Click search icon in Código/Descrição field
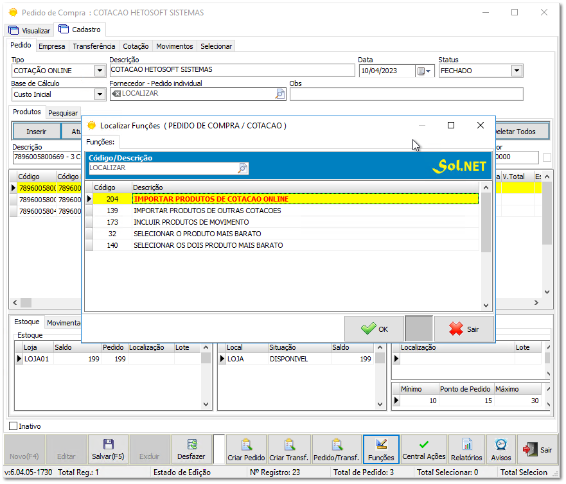 pyautogui.click(x=243, y=168)
